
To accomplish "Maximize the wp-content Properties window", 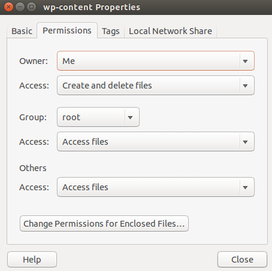I will pyautogui.click(x=31, y=7).
